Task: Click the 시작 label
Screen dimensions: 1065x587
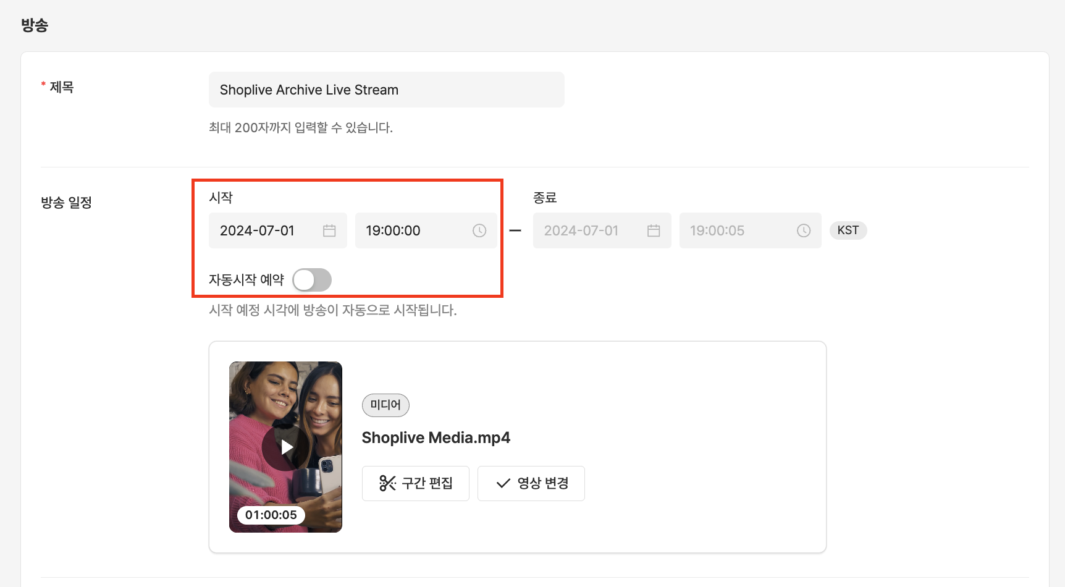Action: [x=221, y=198]
